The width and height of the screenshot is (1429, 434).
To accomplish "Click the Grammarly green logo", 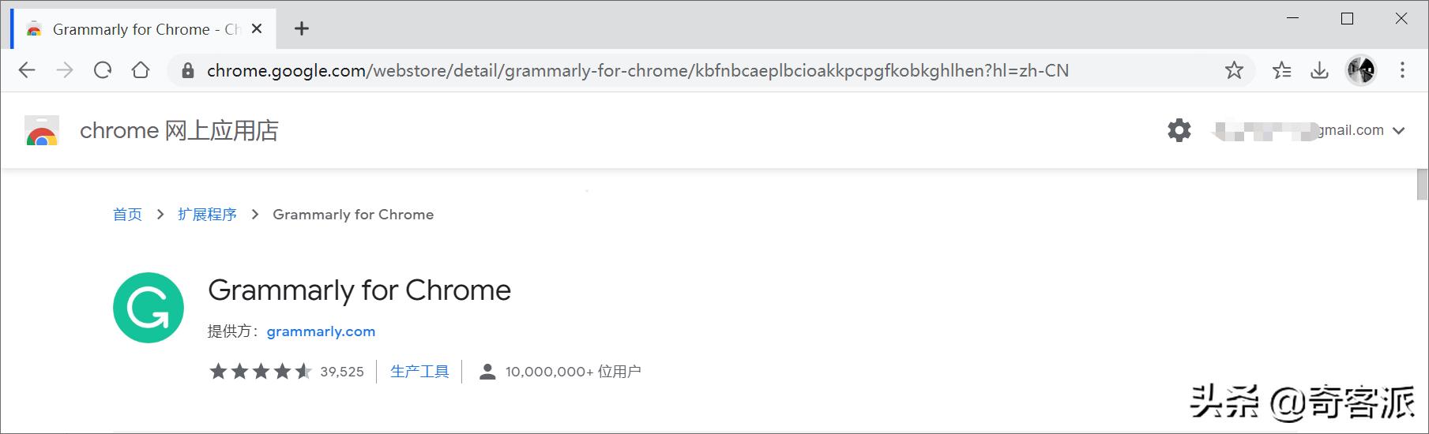I will (x=149, y=308).
